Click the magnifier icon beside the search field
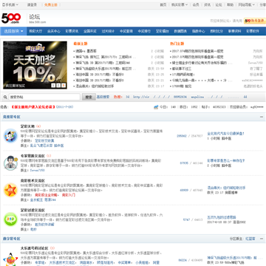The image size is (266, 266). [x=5, y=98]
